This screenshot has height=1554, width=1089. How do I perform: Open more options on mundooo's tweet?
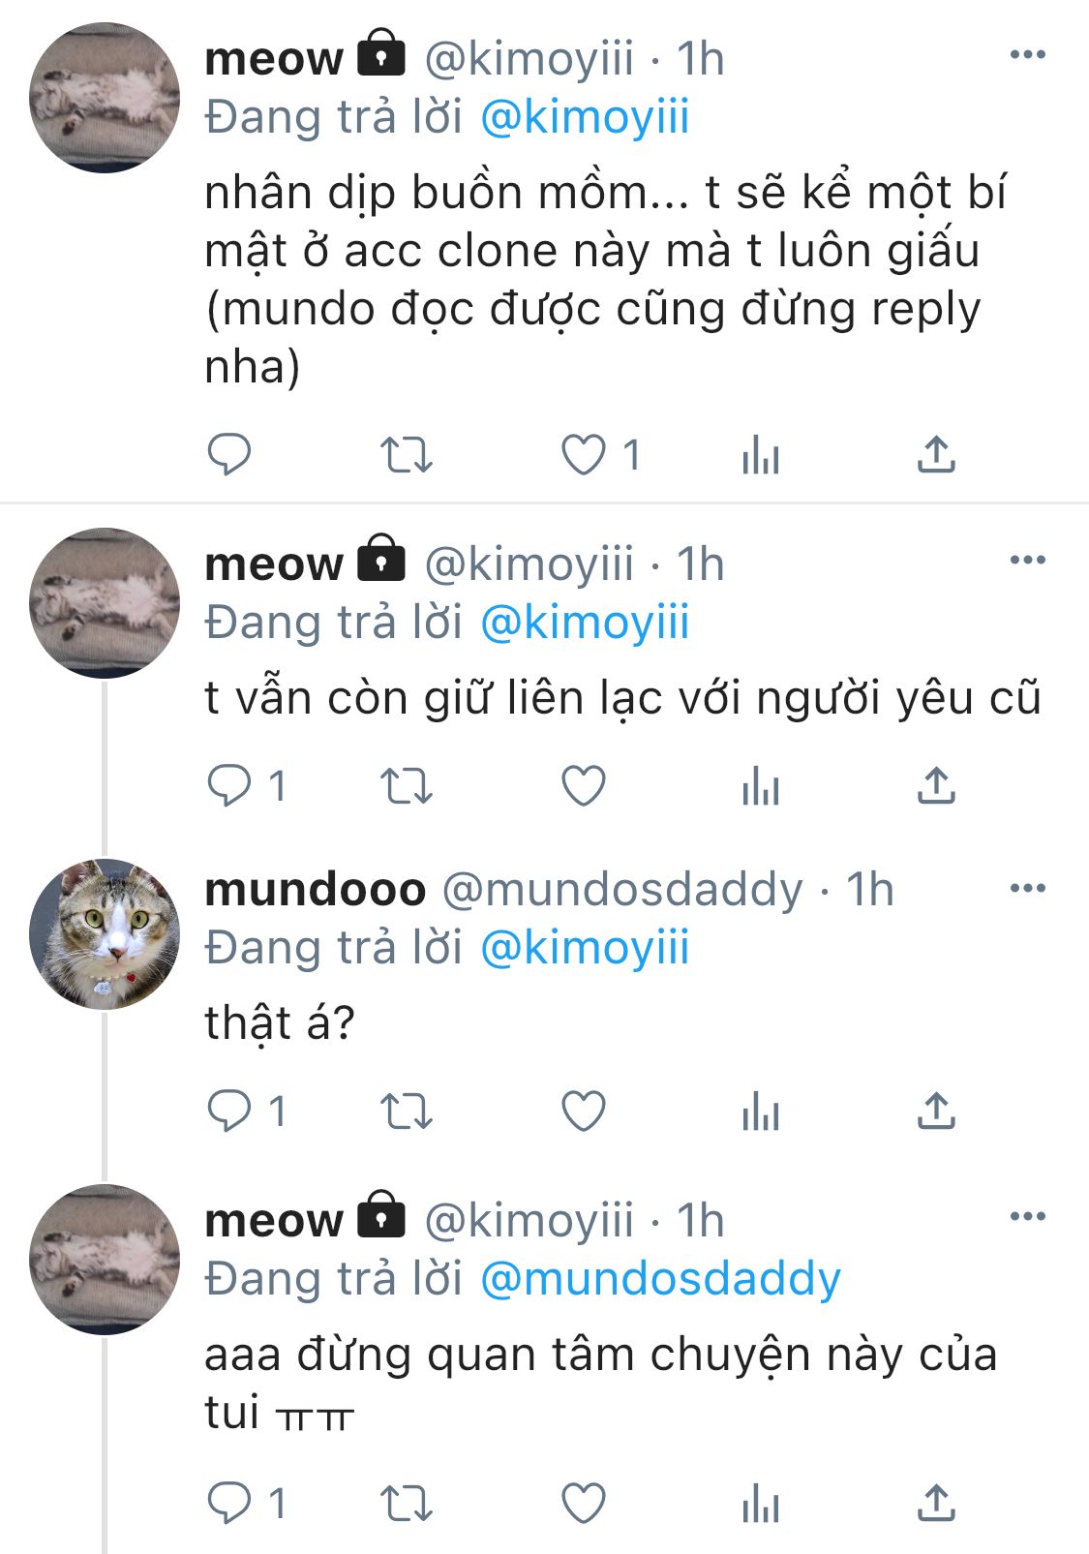click(1027, 888)
